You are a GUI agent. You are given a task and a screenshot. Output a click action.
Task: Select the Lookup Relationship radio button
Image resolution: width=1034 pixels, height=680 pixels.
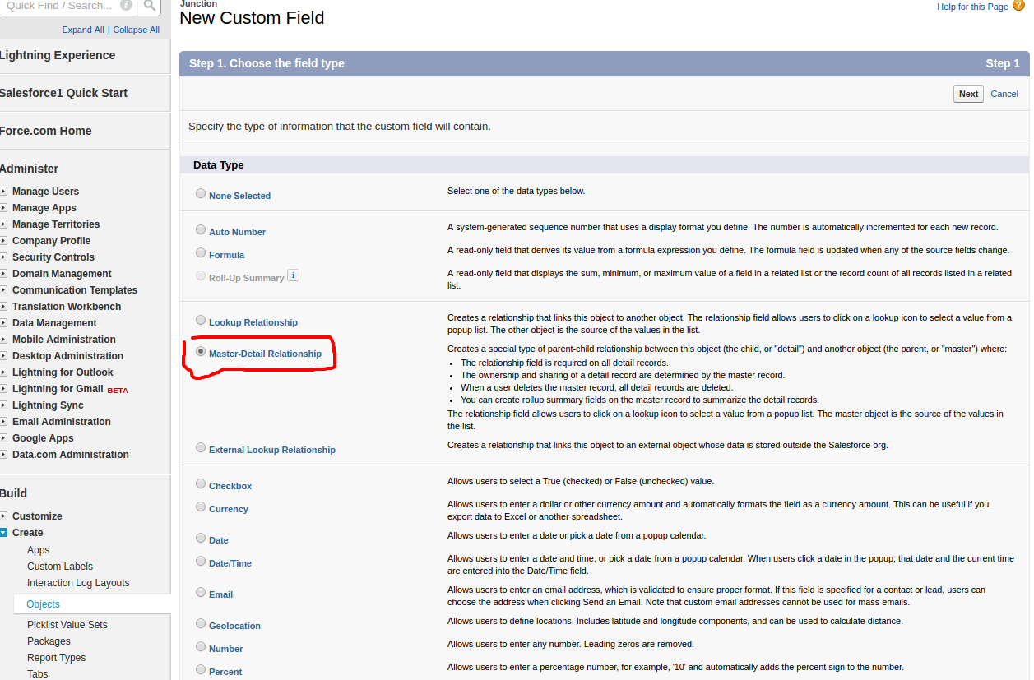201,321
